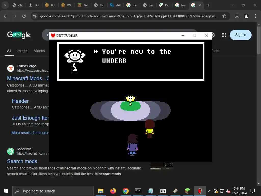Bookmark this page with the star
Viewport: 261px width, 196px height.
(x=224, y=16)
